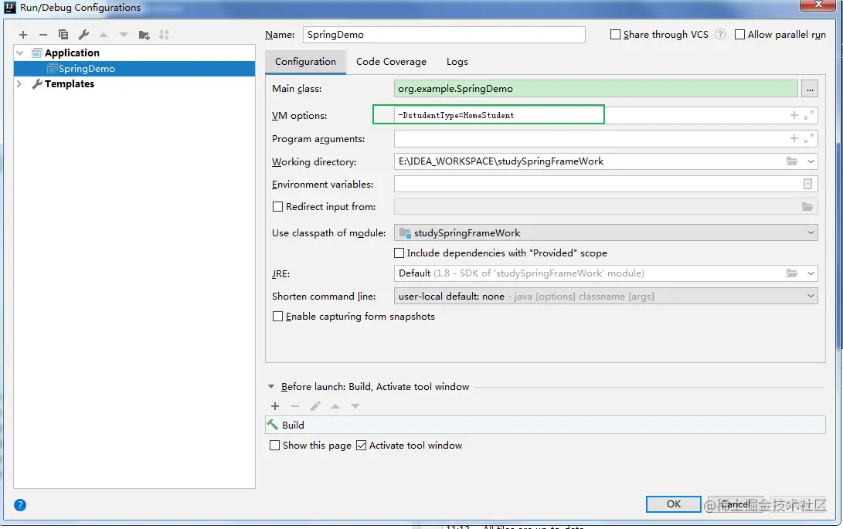Expand the Templates tree node
Viewport: 843px width, 529px height.
tap(19, 84)
